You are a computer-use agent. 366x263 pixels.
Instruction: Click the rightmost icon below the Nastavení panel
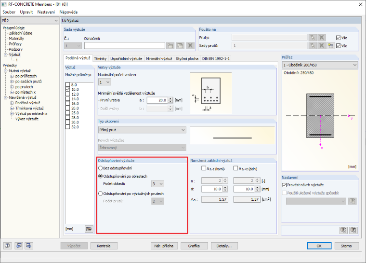(x=353, y=230)
